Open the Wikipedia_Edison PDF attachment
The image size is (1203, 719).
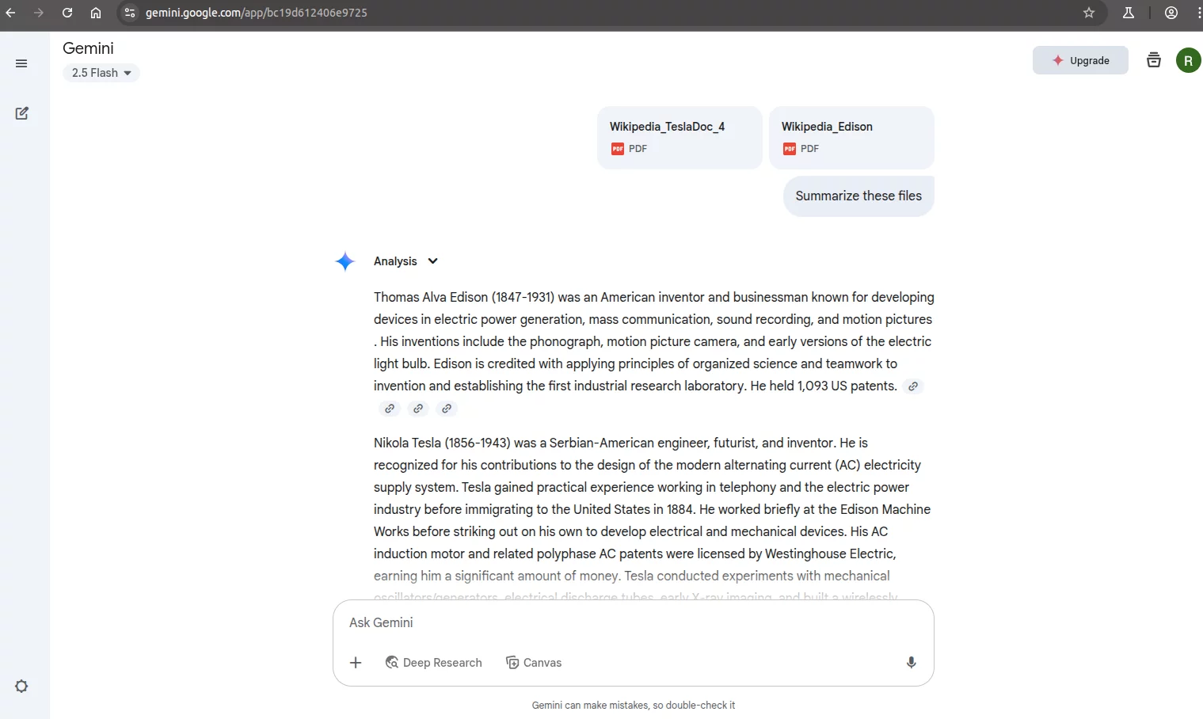(x=851, y=138)
